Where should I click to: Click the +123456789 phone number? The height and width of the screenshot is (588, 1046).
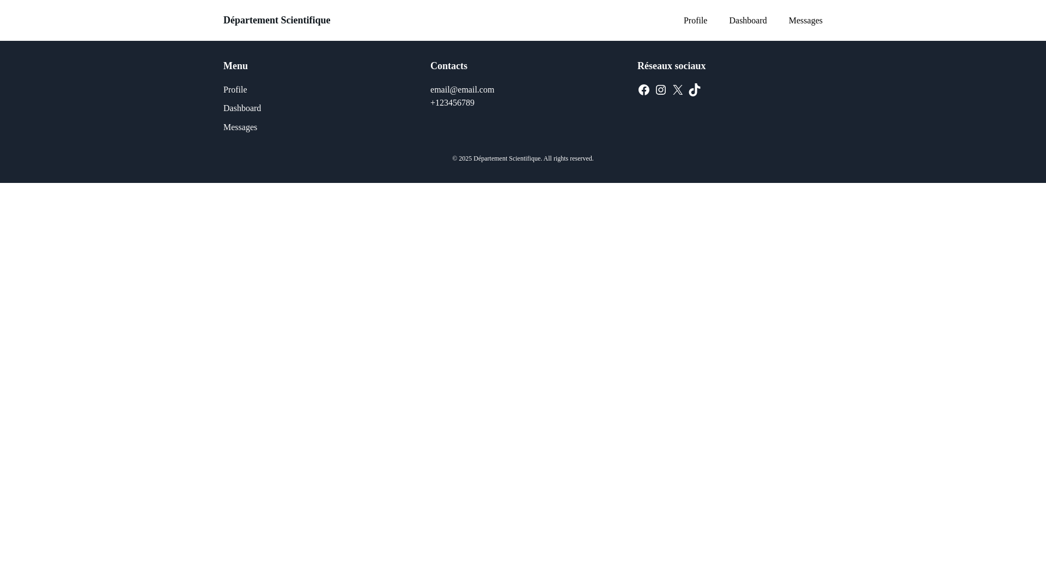452,103
